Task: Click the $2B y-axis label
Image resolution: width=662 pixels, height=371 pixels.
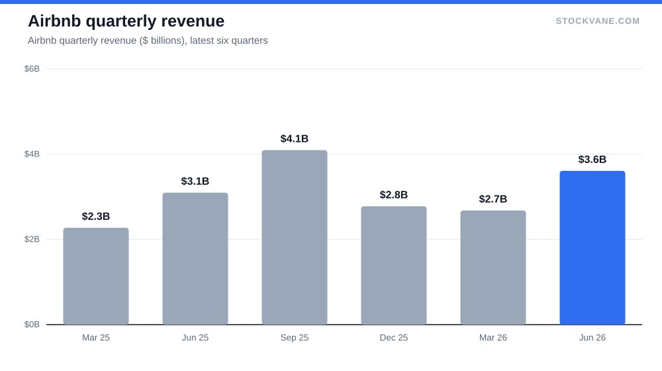Action: tap(32, 239)
